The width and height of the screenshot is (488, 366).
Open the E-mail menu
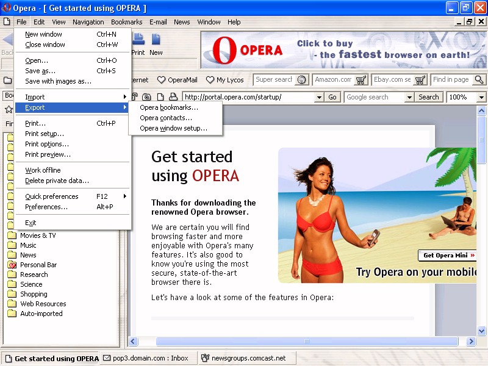point(158,22)
